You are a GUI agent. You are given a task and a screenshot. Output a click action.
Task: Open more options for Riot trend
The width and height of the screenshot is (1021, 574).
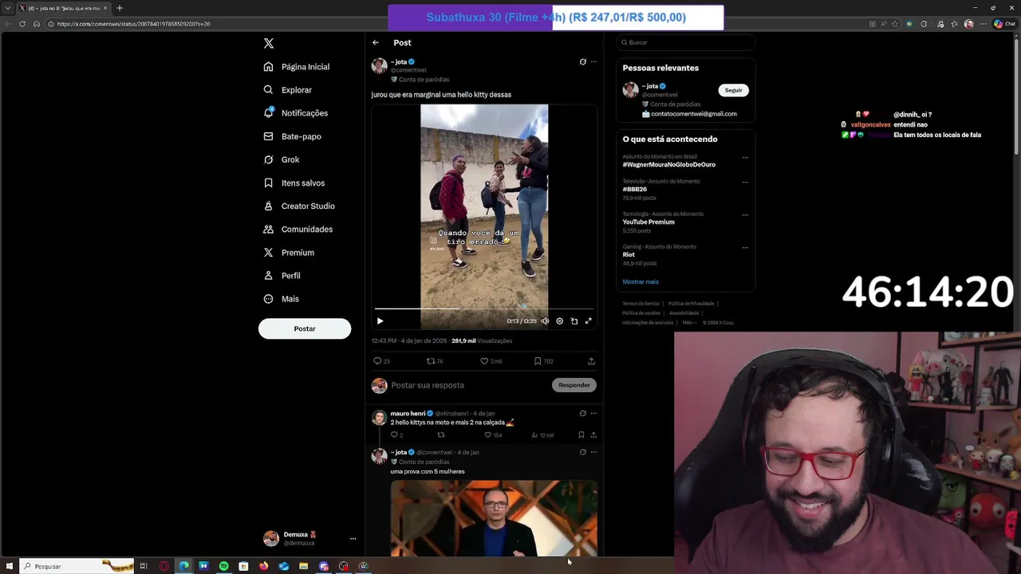(x=745, y=247)
